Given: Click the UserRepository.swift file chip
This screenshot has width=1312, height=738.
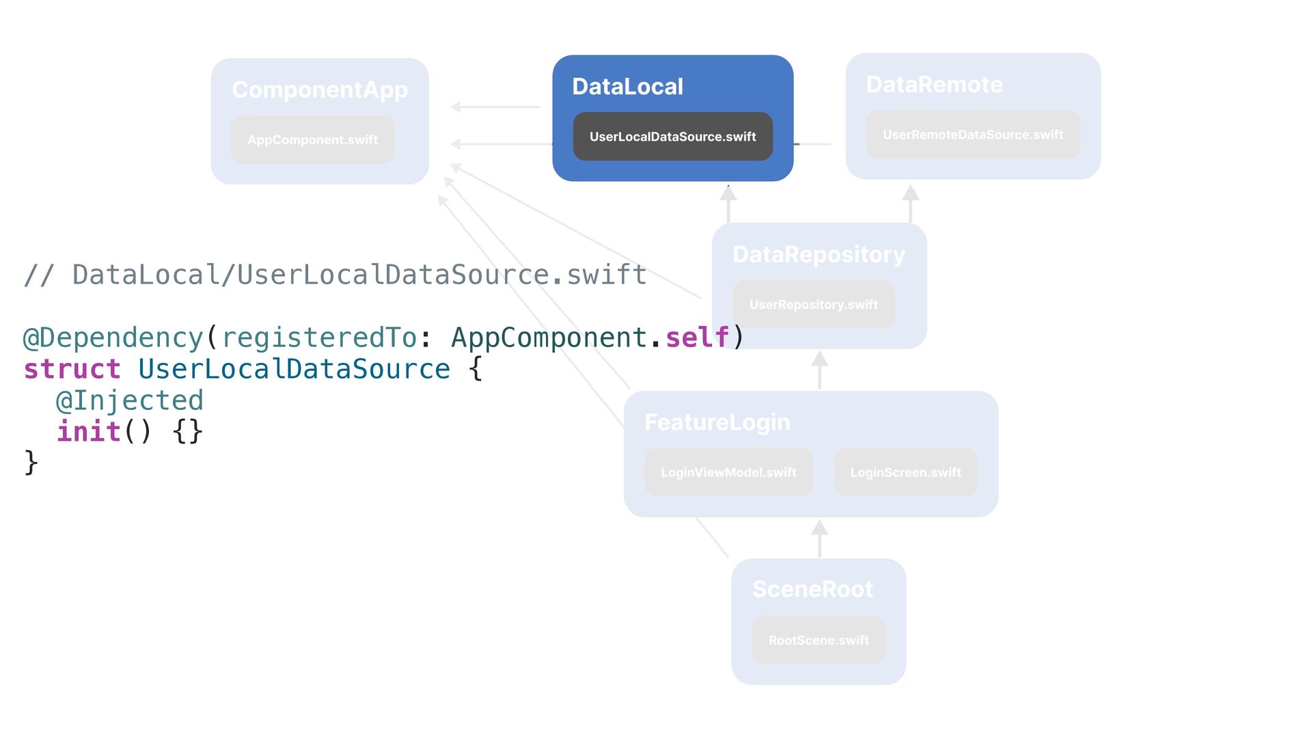Looking at the screenshot, I should [x=813, y=305].
